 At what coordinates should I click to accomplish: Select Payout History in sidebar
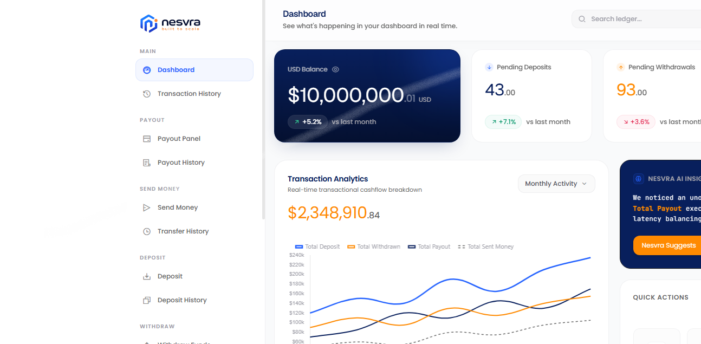click(194, 163)
